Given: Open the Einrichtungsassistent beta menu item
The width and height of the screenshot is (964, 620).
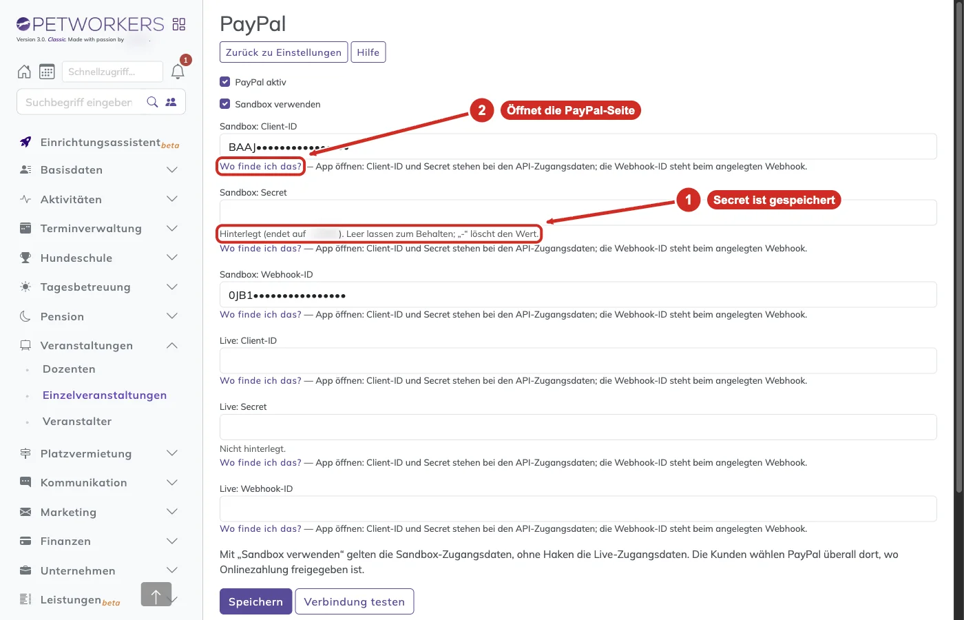Looking at the screenshot, I should pos(109,143).
